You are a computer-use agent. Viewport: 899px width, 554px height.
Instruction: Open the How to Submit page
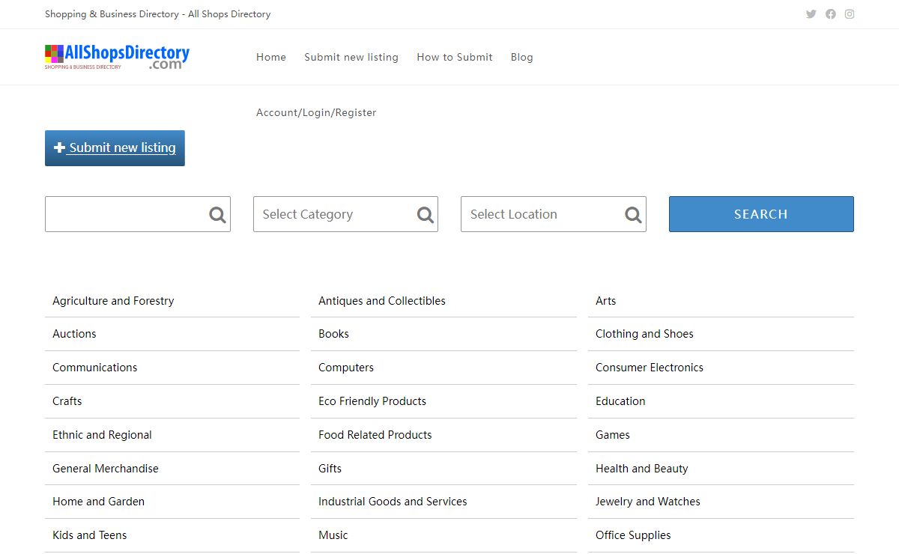pos(455,57)
